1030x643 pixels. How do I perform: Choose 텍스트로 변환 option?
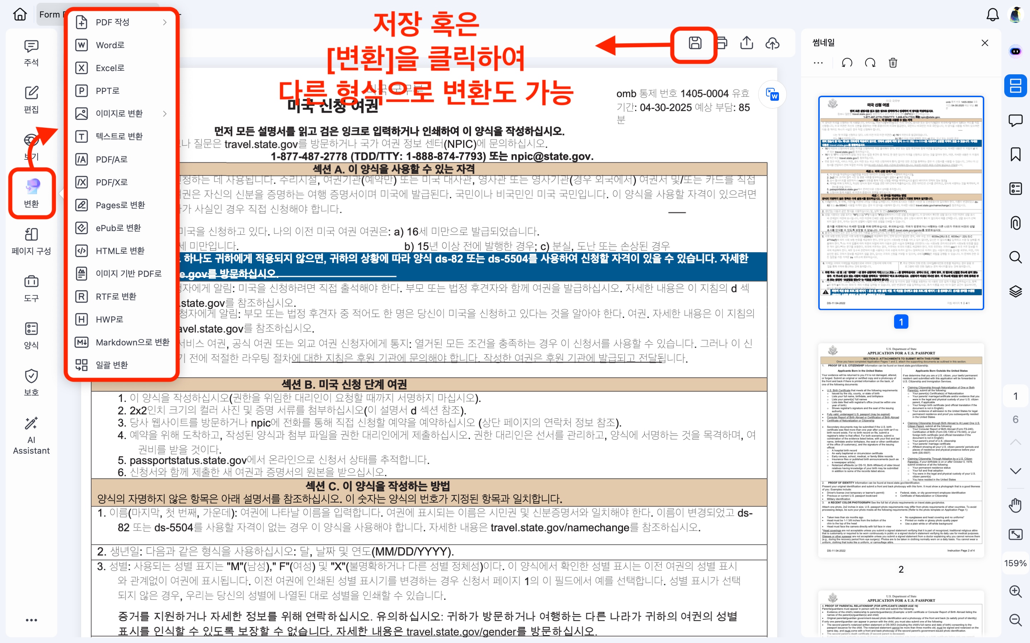pyautogui.click(x=121, y=136)
